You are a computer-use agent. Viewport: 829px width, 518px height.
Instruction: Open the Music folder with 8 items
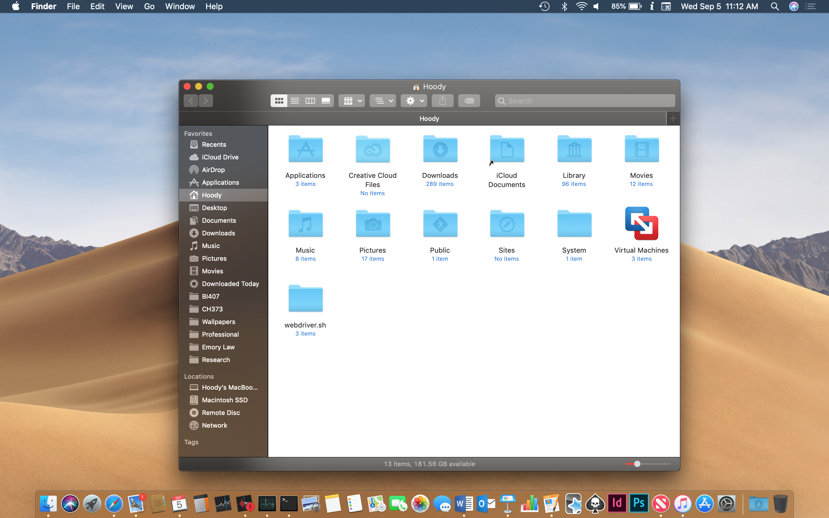pyautogui.click(x=305, y=224)
